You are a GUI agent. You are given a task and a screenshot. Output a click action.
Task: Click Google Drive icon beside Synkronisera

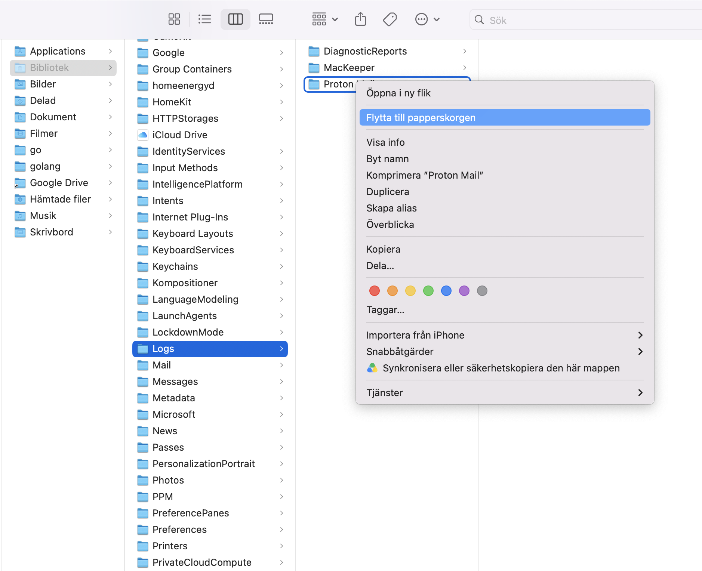coord(372,368)
